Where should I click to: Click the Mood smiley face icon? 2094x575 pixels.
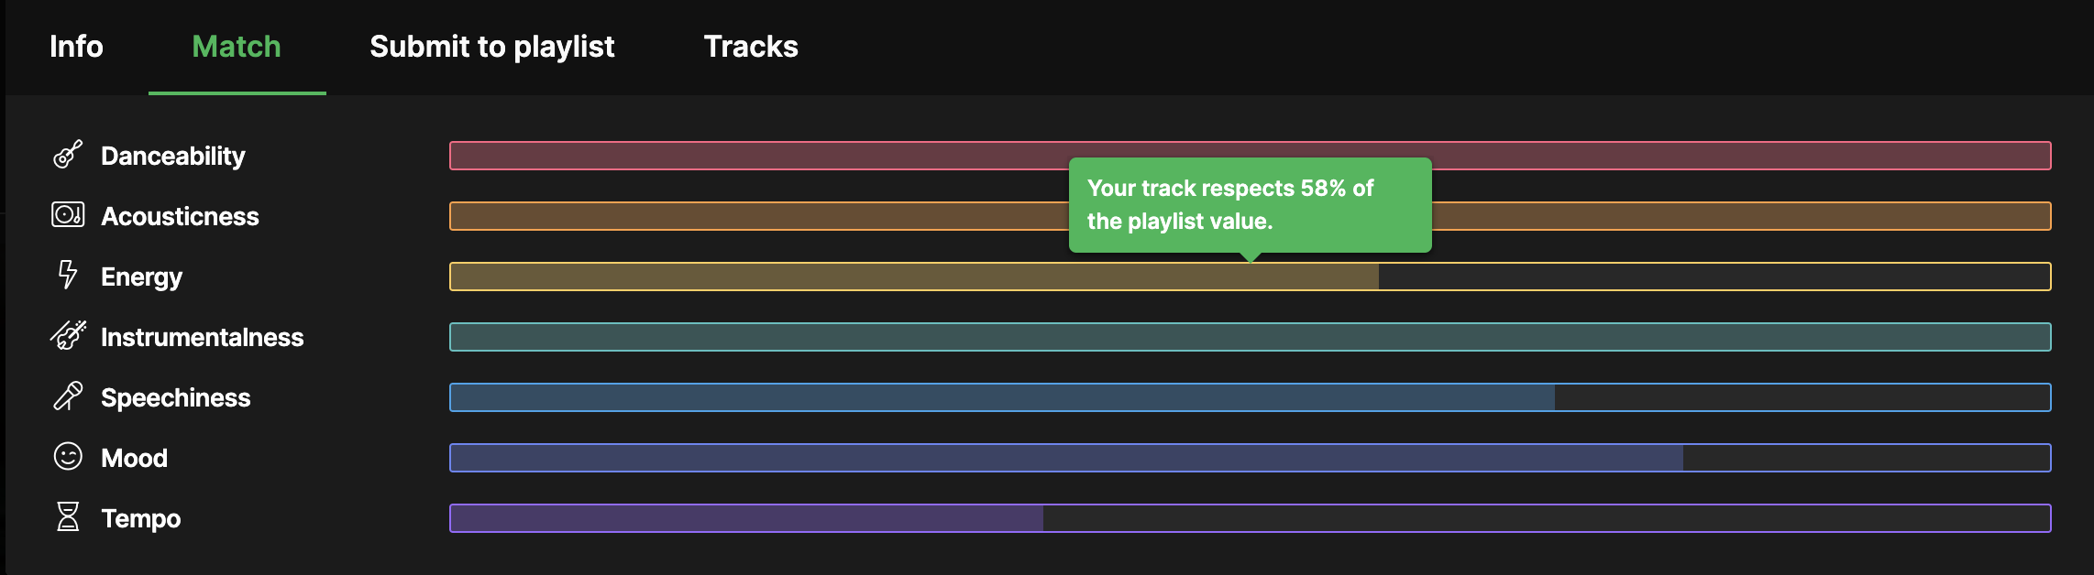coord(68,456)
